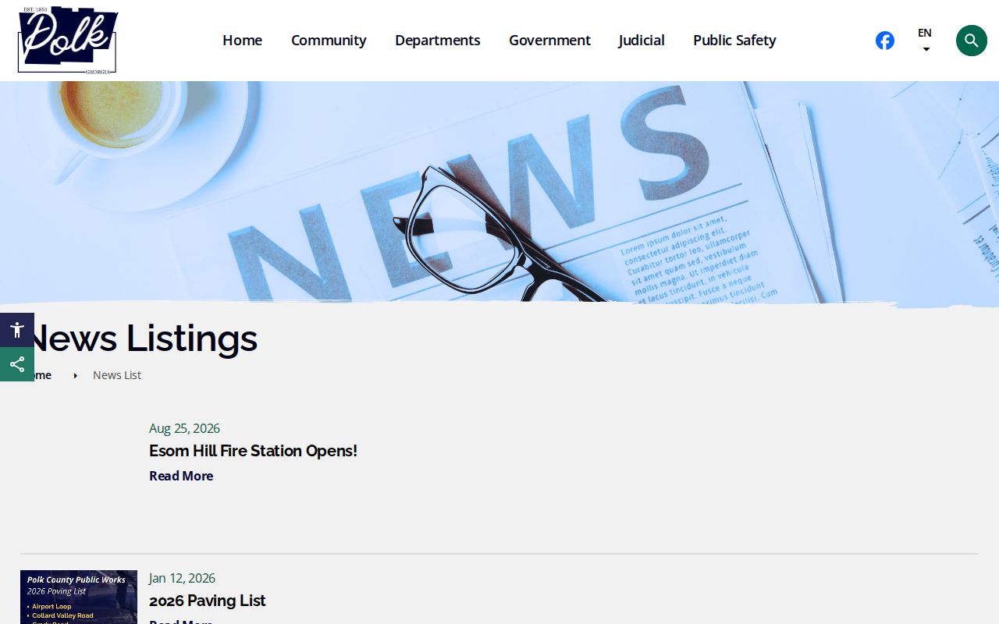Open the accessibility options widget
999x624 pixels.
point(17,330)
